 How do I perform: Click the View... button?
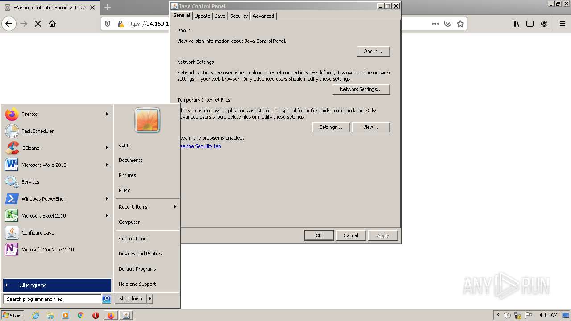pos(371,127)
